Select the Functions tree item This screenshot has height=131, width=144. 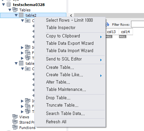click(27, 128)
